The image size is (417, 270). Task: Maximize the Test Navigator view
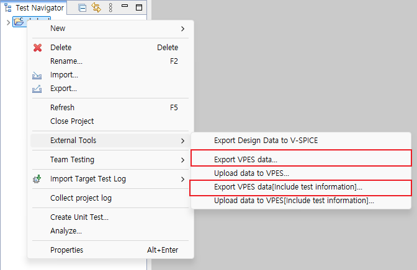pos(139,7)
